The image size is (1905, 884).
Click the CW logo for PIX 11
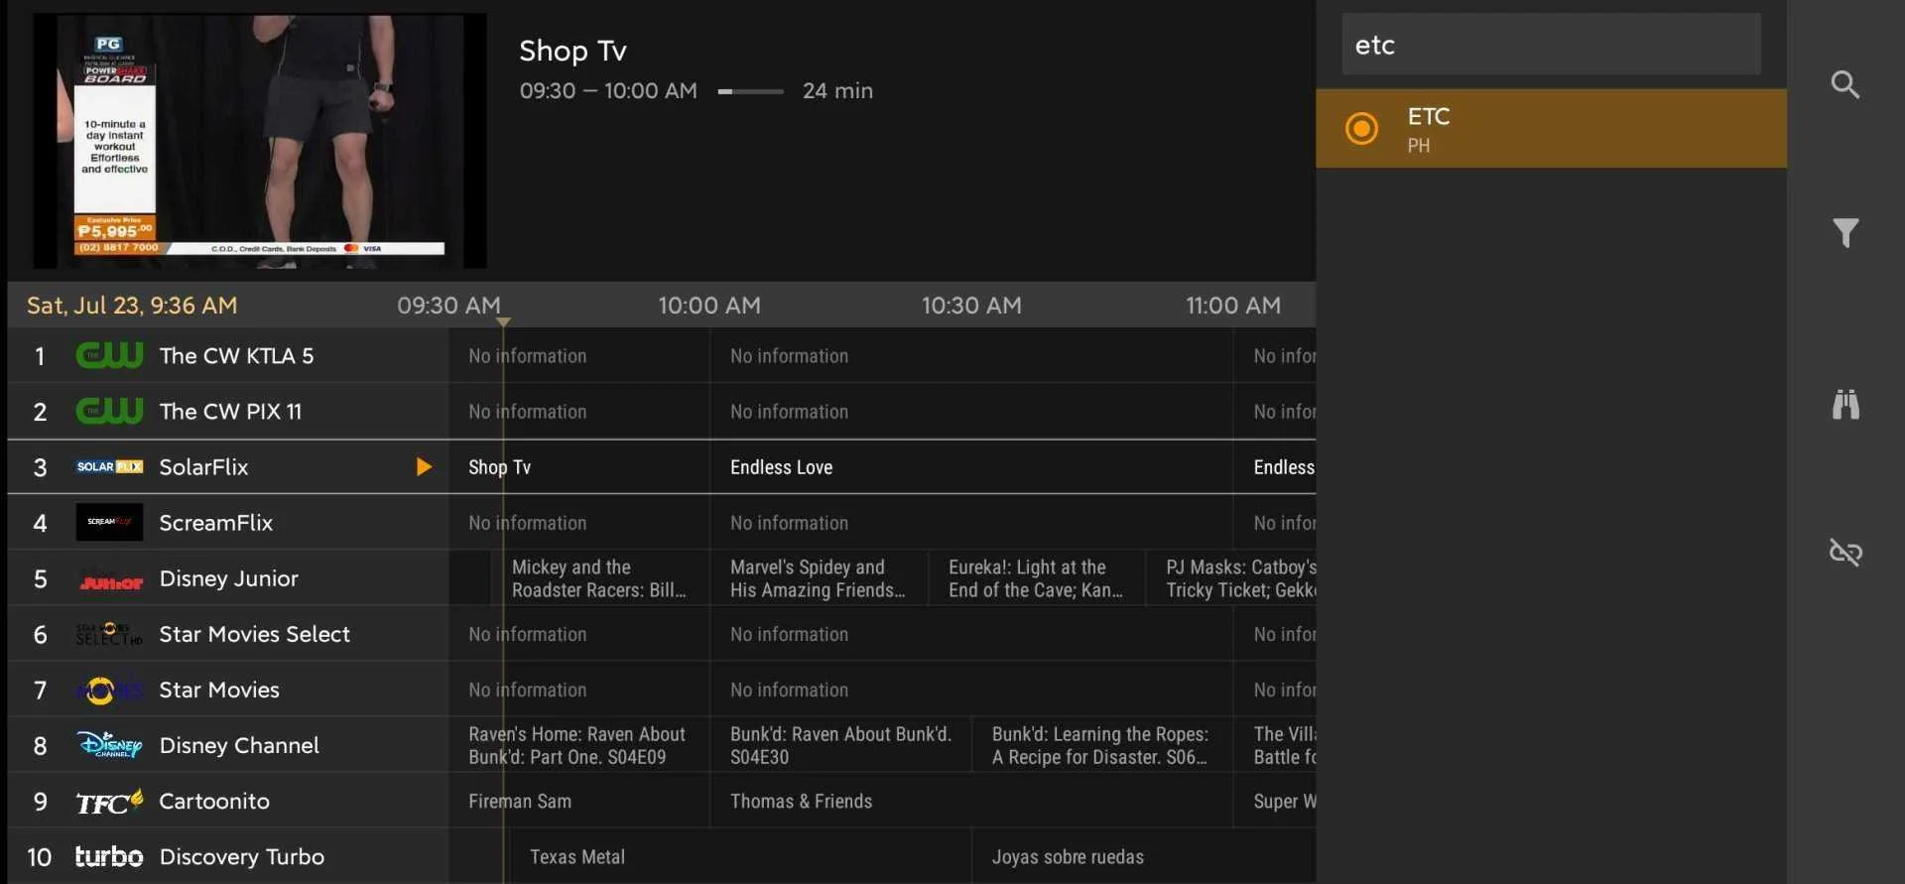click(109, 411)
